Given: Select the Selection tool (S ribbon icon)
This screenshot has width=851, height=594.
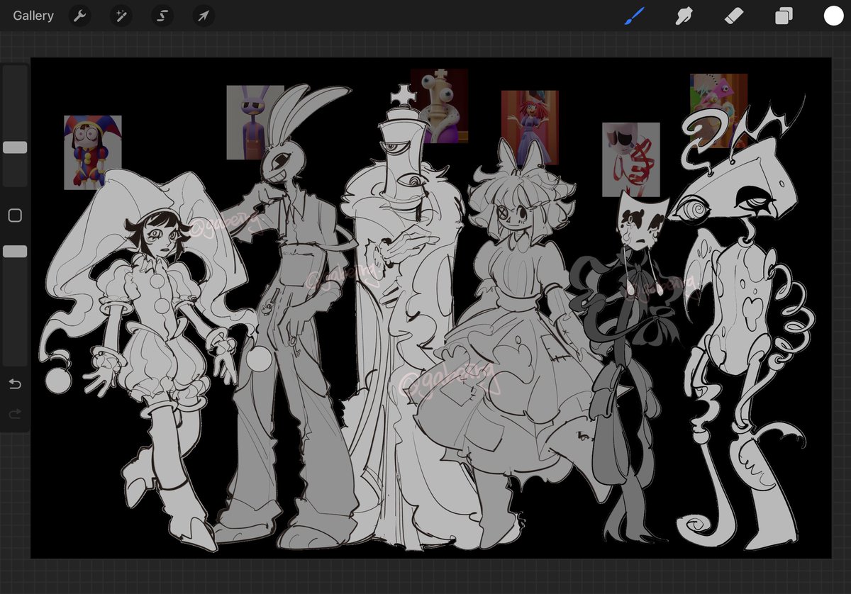Looking at the screenshot, I should click(x=162, y=16).
